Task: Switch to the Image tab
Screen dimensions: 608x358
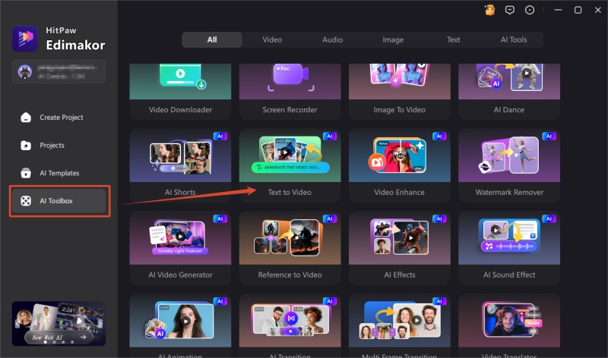Action: (x=393, y=39)
